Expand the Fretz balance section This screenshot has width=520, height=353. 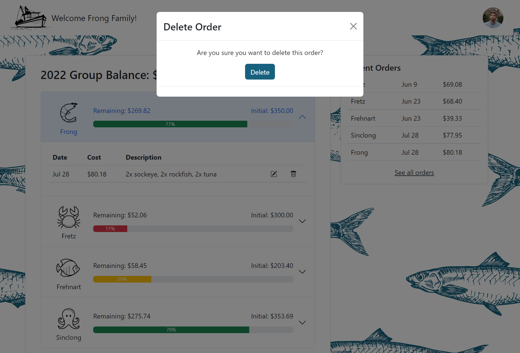302,221
